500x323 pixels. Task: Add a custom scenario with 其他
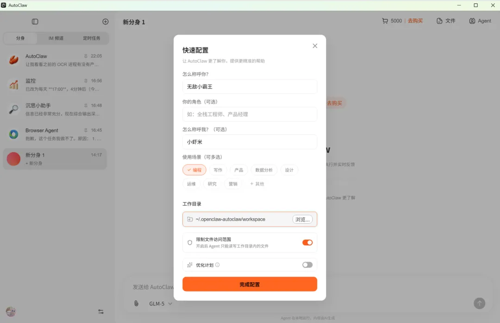point(257,184)
